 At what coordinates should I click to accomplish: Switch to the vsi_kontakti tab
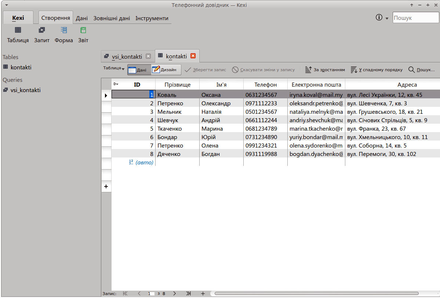click(x=127, y=57)
